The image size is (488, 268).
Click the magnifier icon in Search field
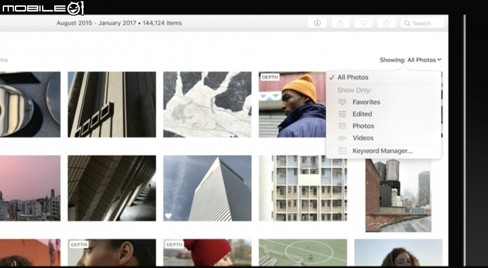(x=407, y=23)
